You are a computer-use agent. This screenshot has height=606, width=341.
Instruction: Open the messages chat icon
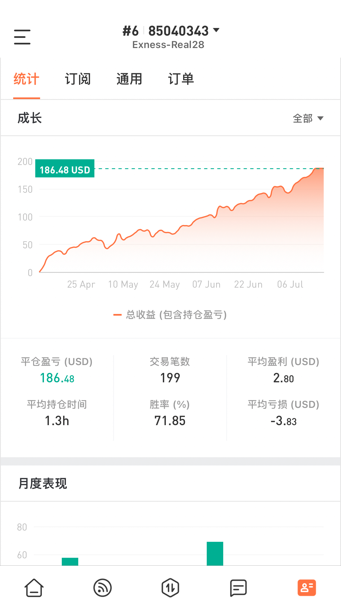(238, 588)
